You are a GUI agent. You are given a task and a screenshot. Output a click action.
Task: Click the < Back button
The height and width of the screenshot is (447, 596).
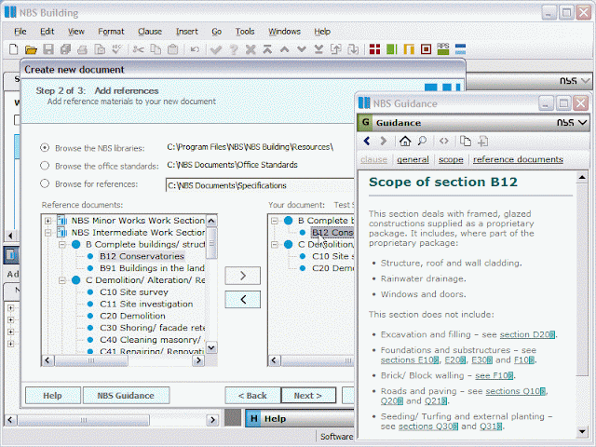click(252, 395)
